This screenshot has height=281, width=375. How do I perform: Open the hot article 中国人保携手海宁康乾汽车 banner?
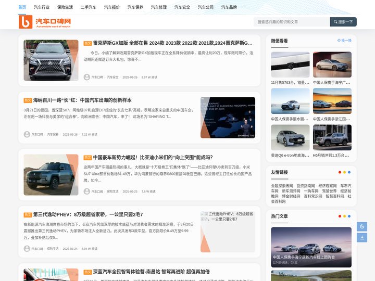point(311,247)
